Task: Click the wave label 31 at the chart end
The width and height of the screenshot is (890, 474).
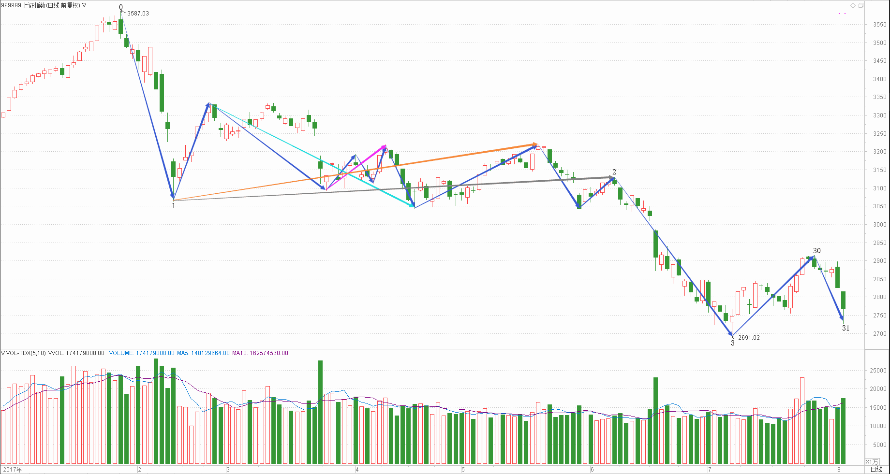Action: click(845, 328)
